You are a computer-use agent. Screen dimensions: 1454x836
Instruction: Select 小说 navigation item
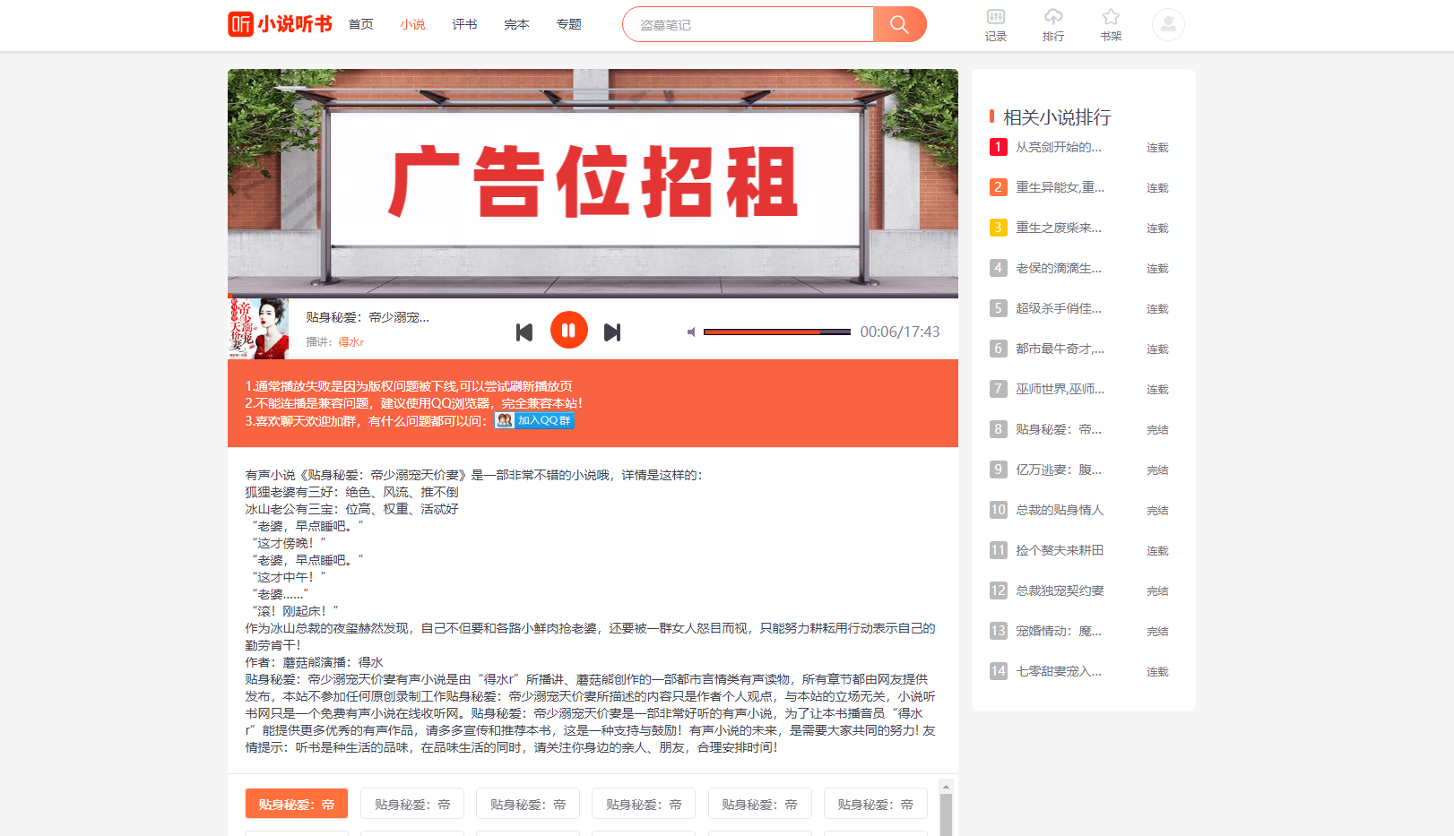point(413,24)
